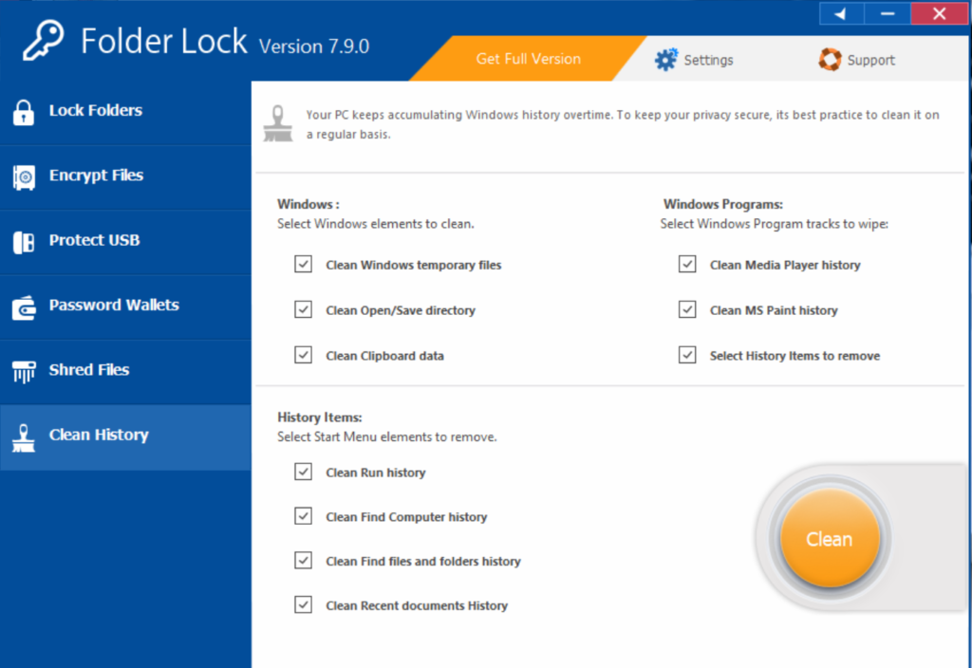Switch to the Get Full Version tab
972x668 pixels.
pyautogui.click(x=528, y=59)
